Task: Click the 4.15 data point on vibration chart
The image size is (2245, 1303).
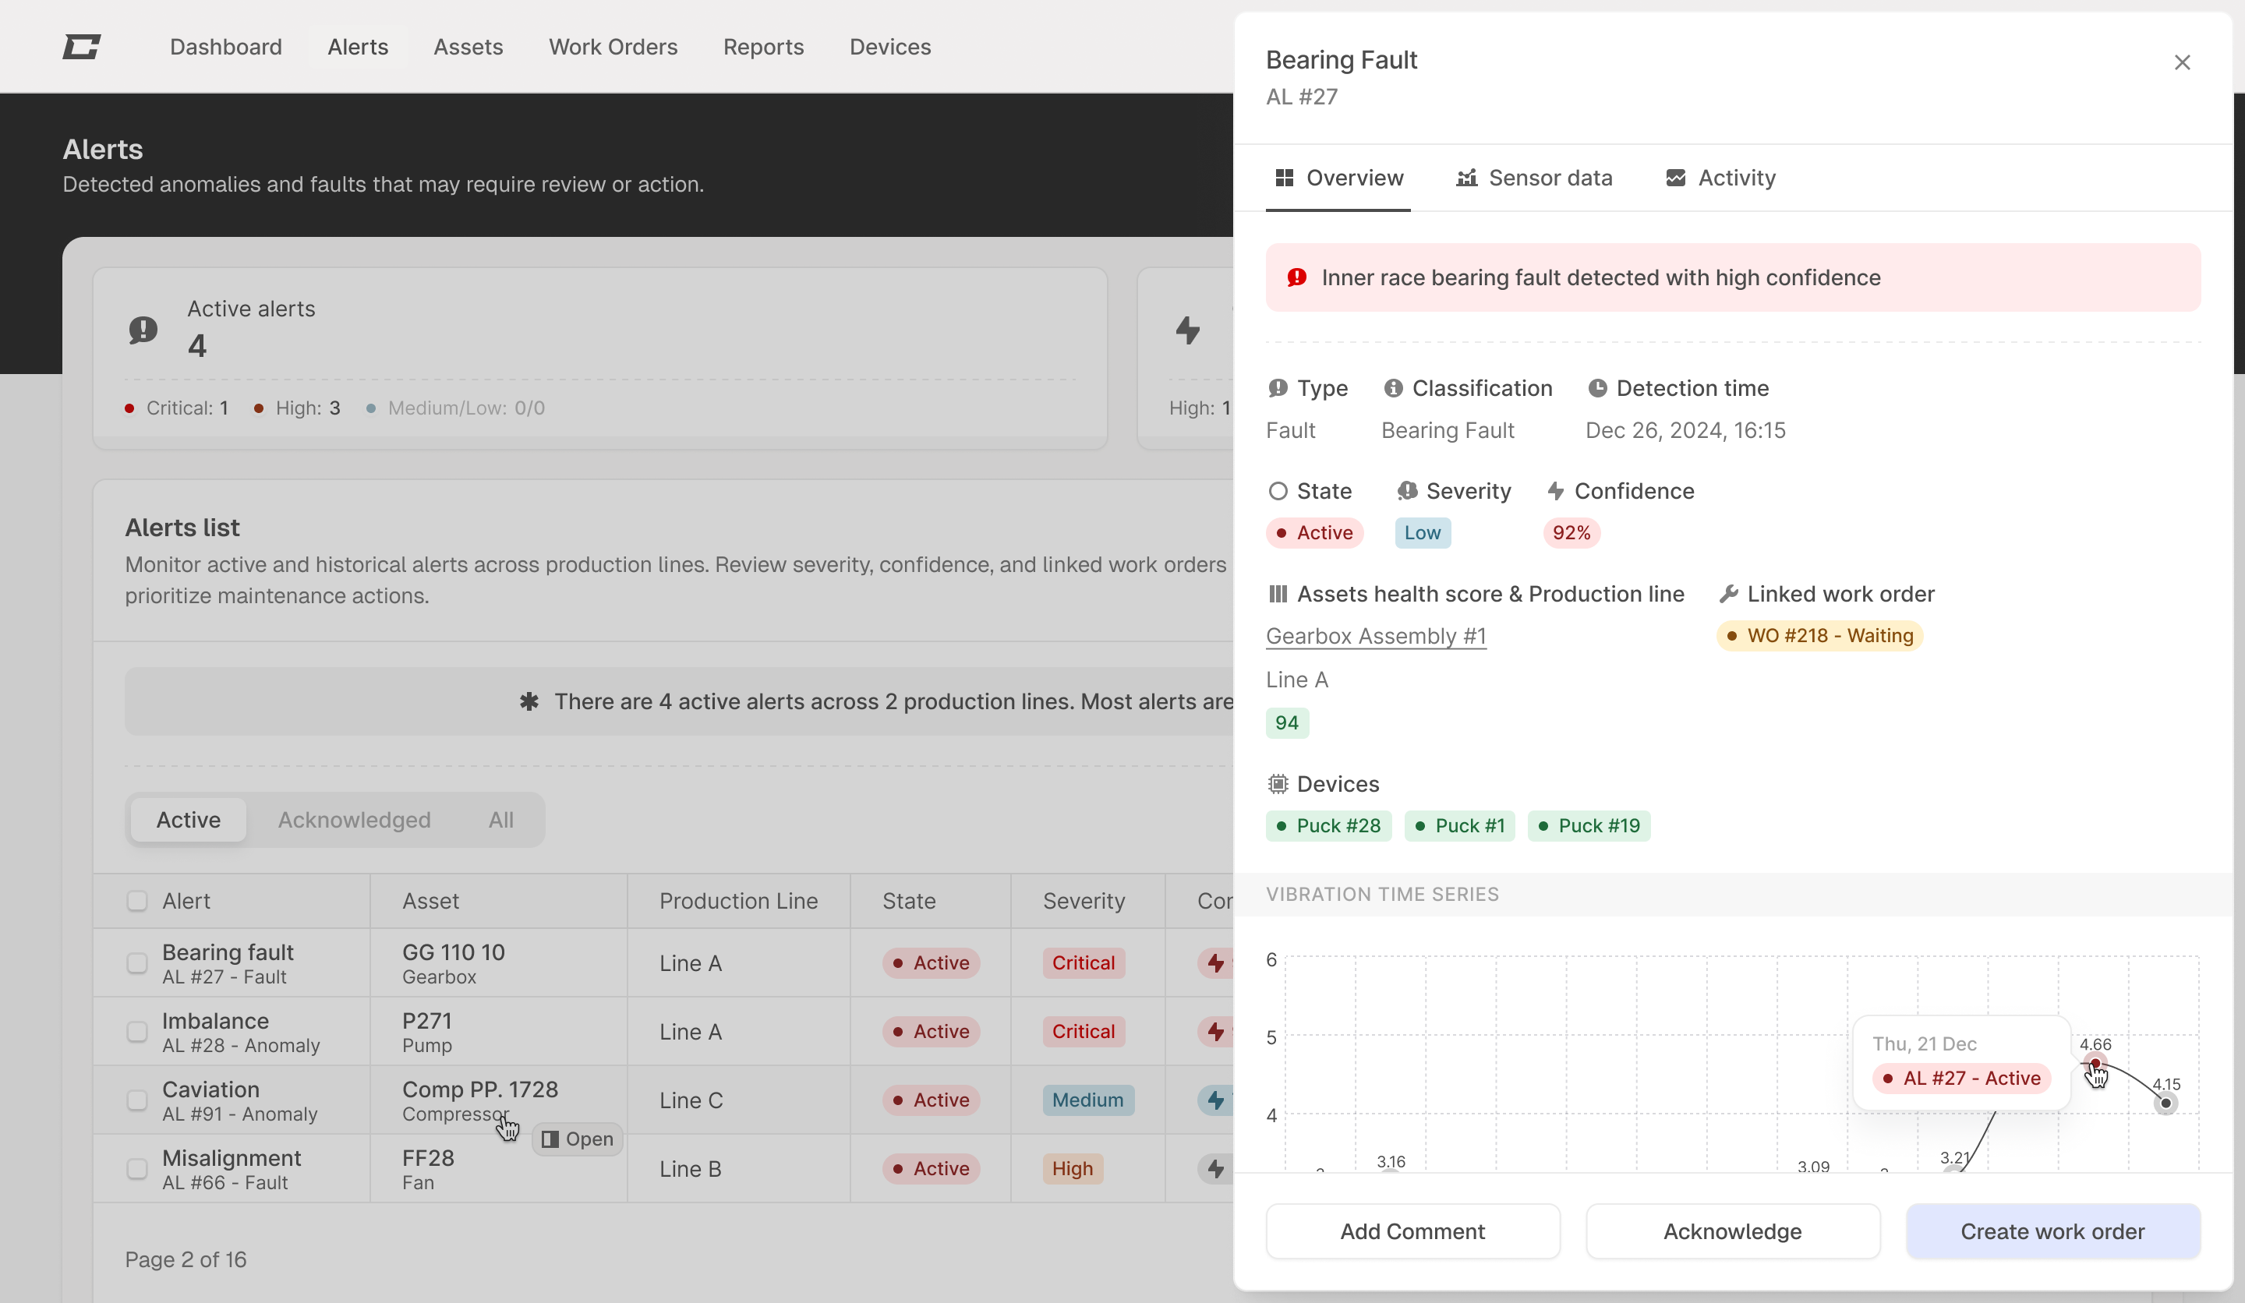Action: coord(2165,1103)
